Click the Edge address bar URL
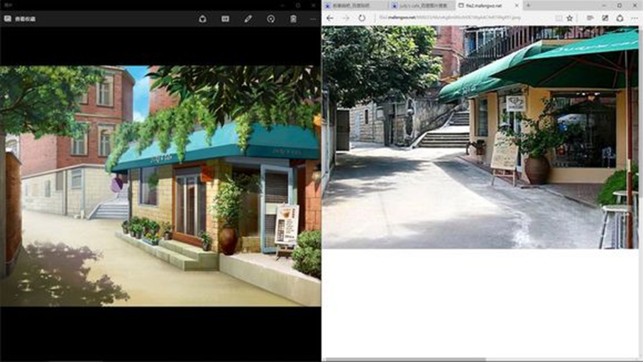The width and height of the screenshot is (643, 362). point(450,18)
